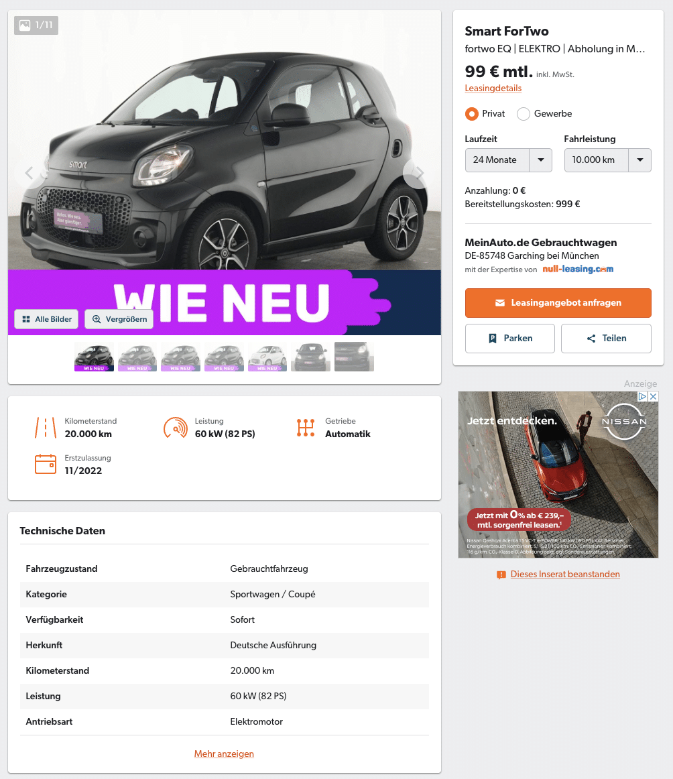Open Alle Bilder gallery view

pyautogui.click(x=47, y=319)
